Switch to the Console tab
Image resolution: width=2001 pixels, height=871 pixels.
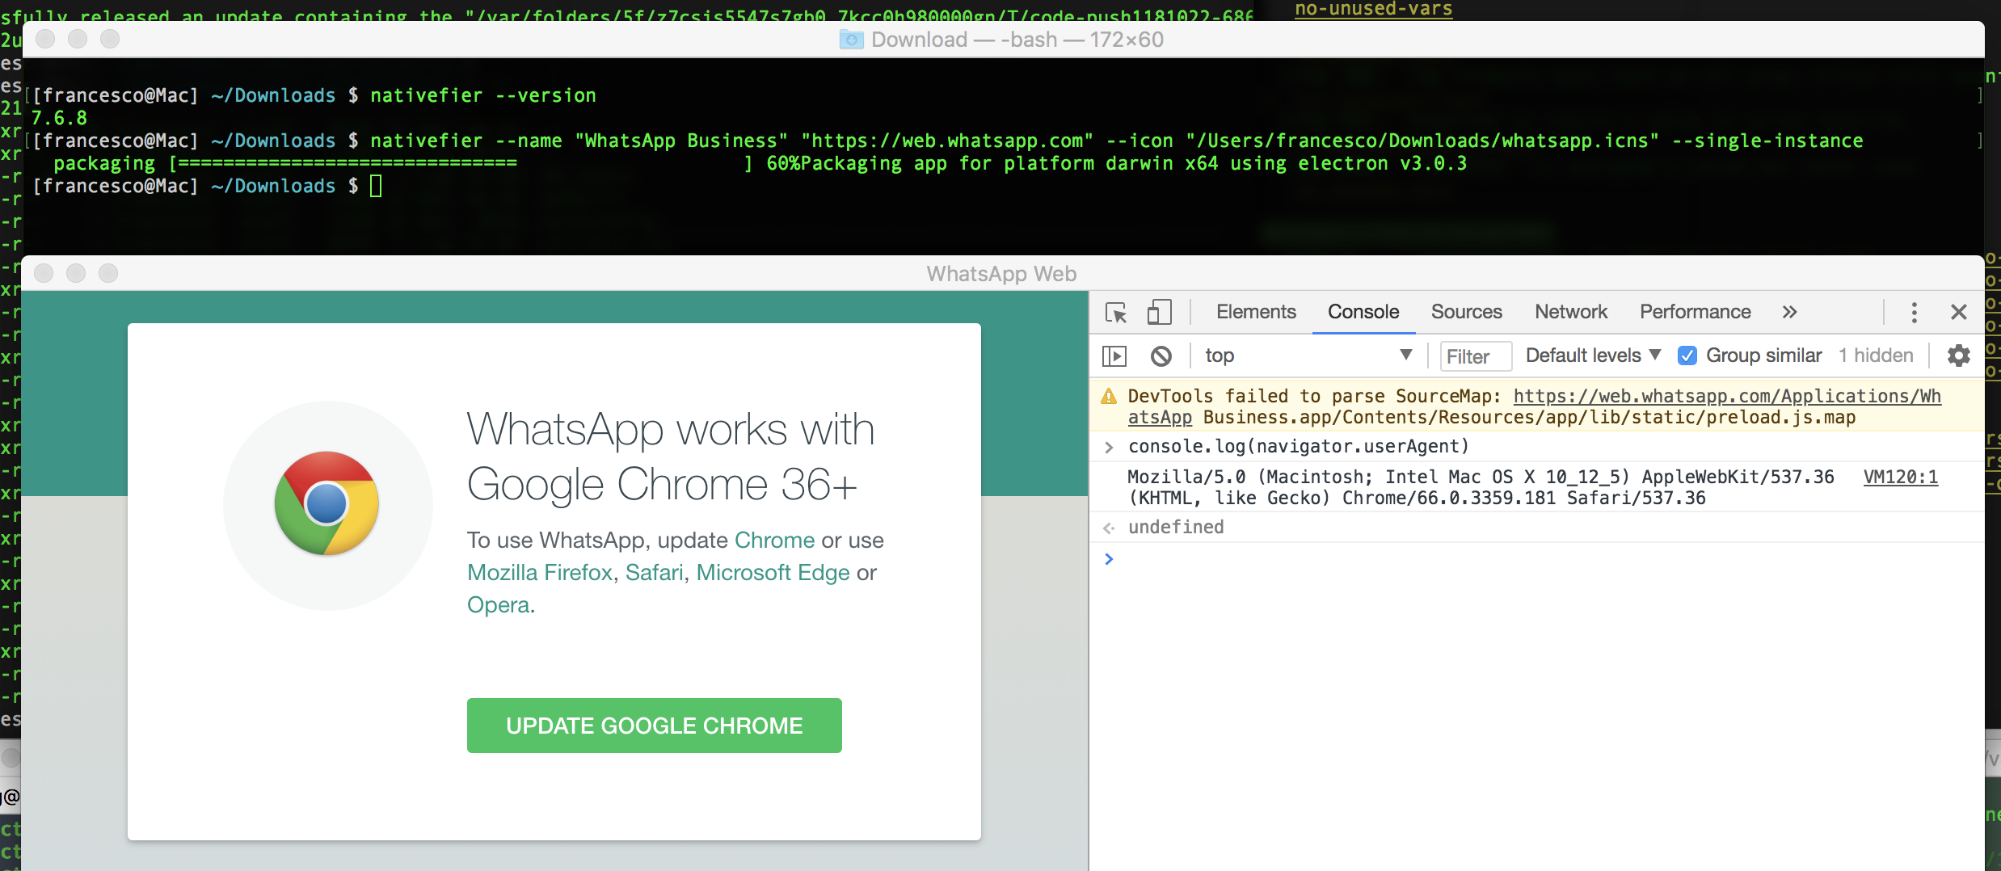(x=1363, y=312)
